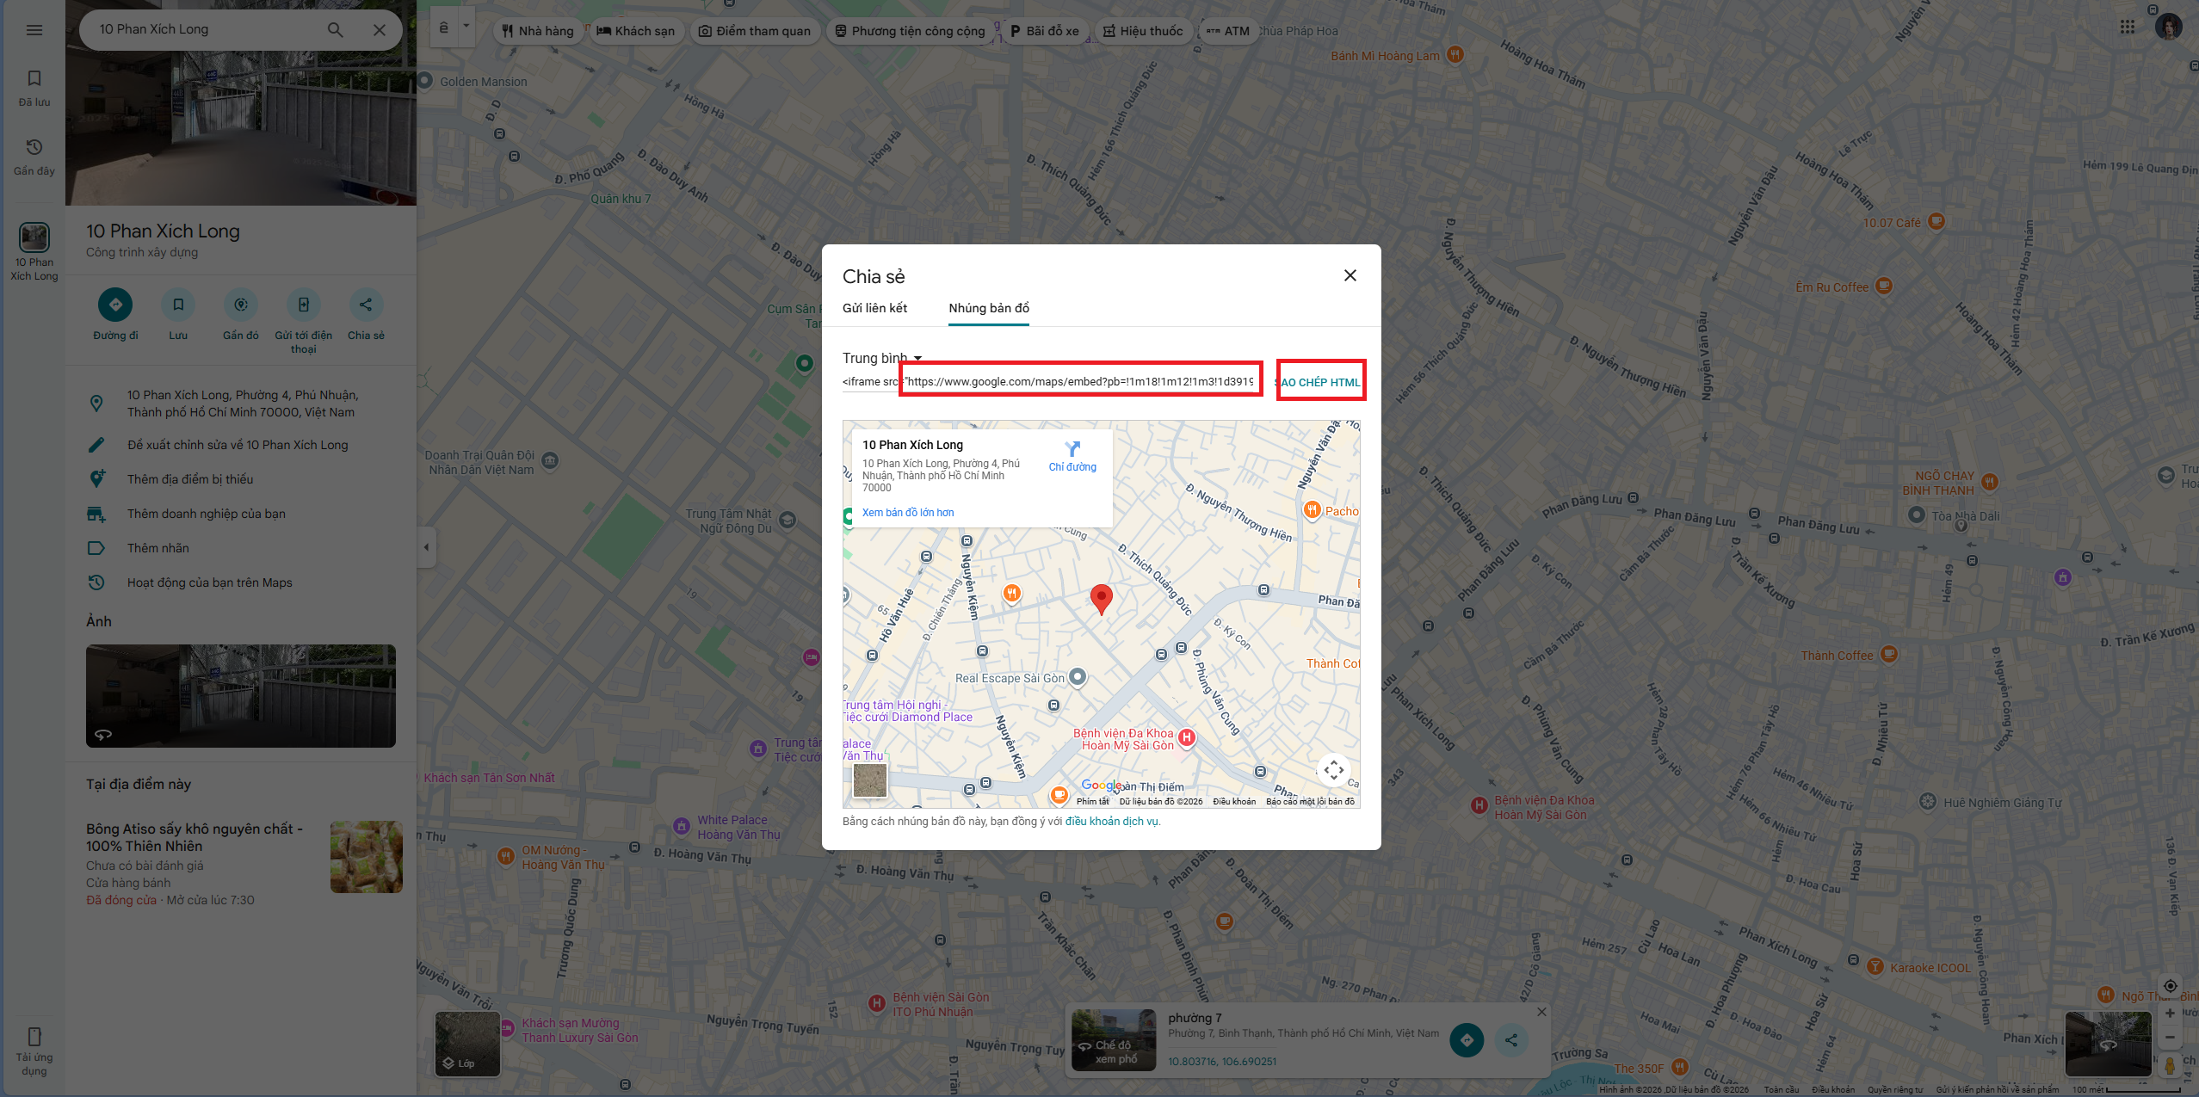Open the điều khoản dịch vụ link
The image size is (2199, 1097).
pyautogui.click(x=1112, y=822)
